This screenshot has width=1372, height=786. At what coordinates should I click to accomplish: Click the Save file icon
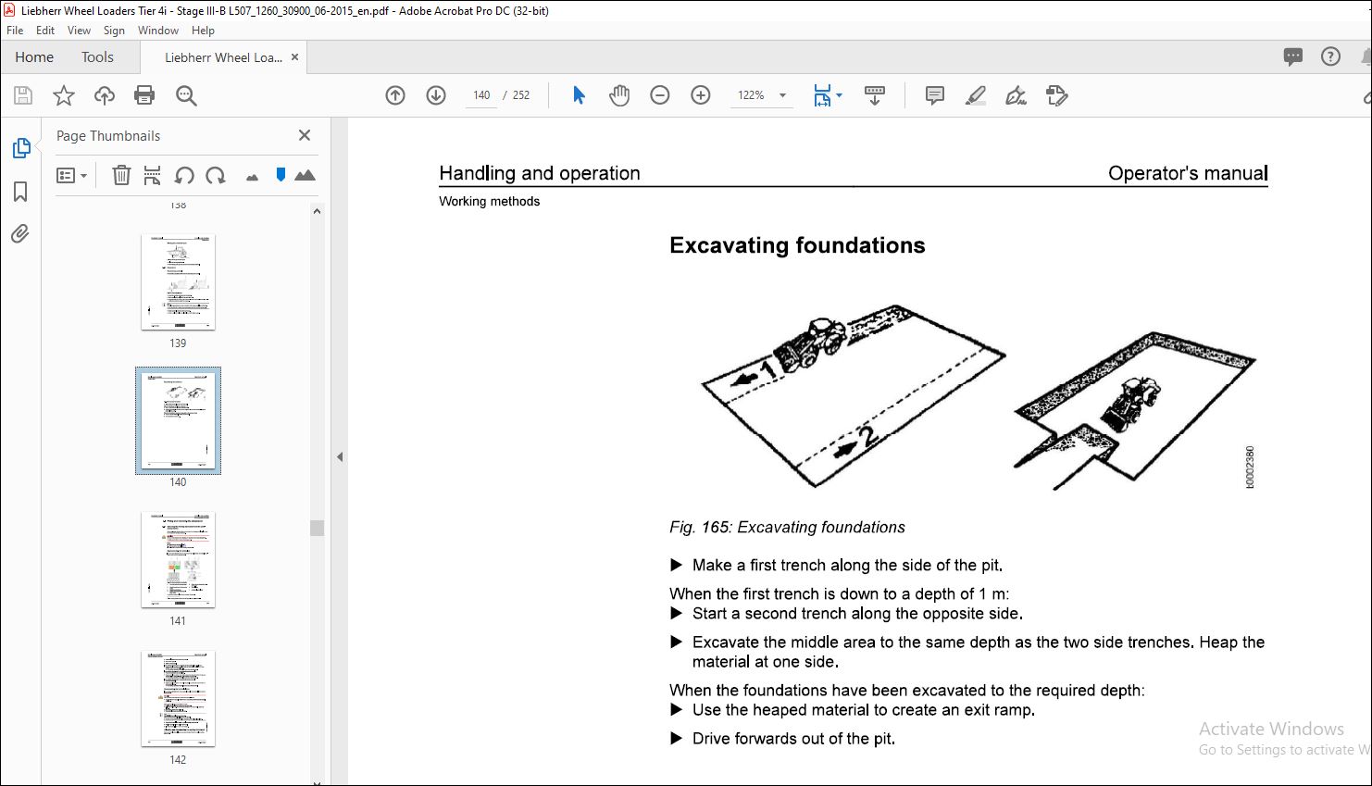[23, 95]
